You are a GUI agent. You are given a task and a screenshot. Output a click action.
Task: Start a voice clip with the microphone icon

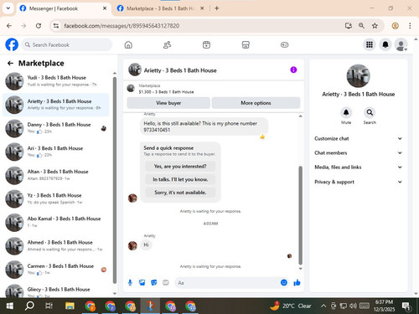point(130,283)
